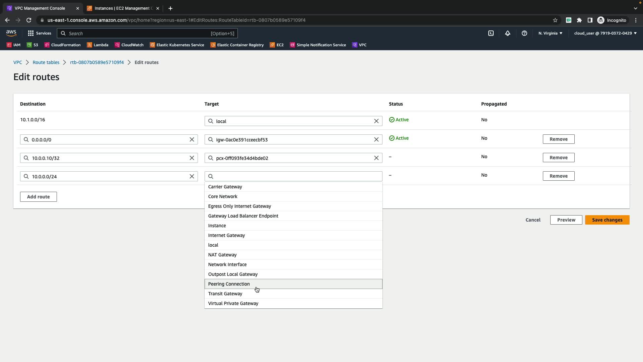Switch to the Instances EC2 Management tab
Screen dimensions: 643x362
tap(123, 8)
